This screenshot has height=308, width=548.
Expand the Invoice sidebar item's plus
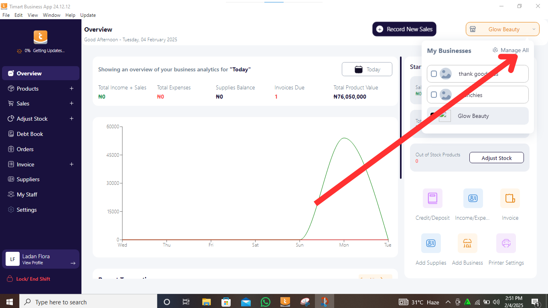tap(72, 164)
